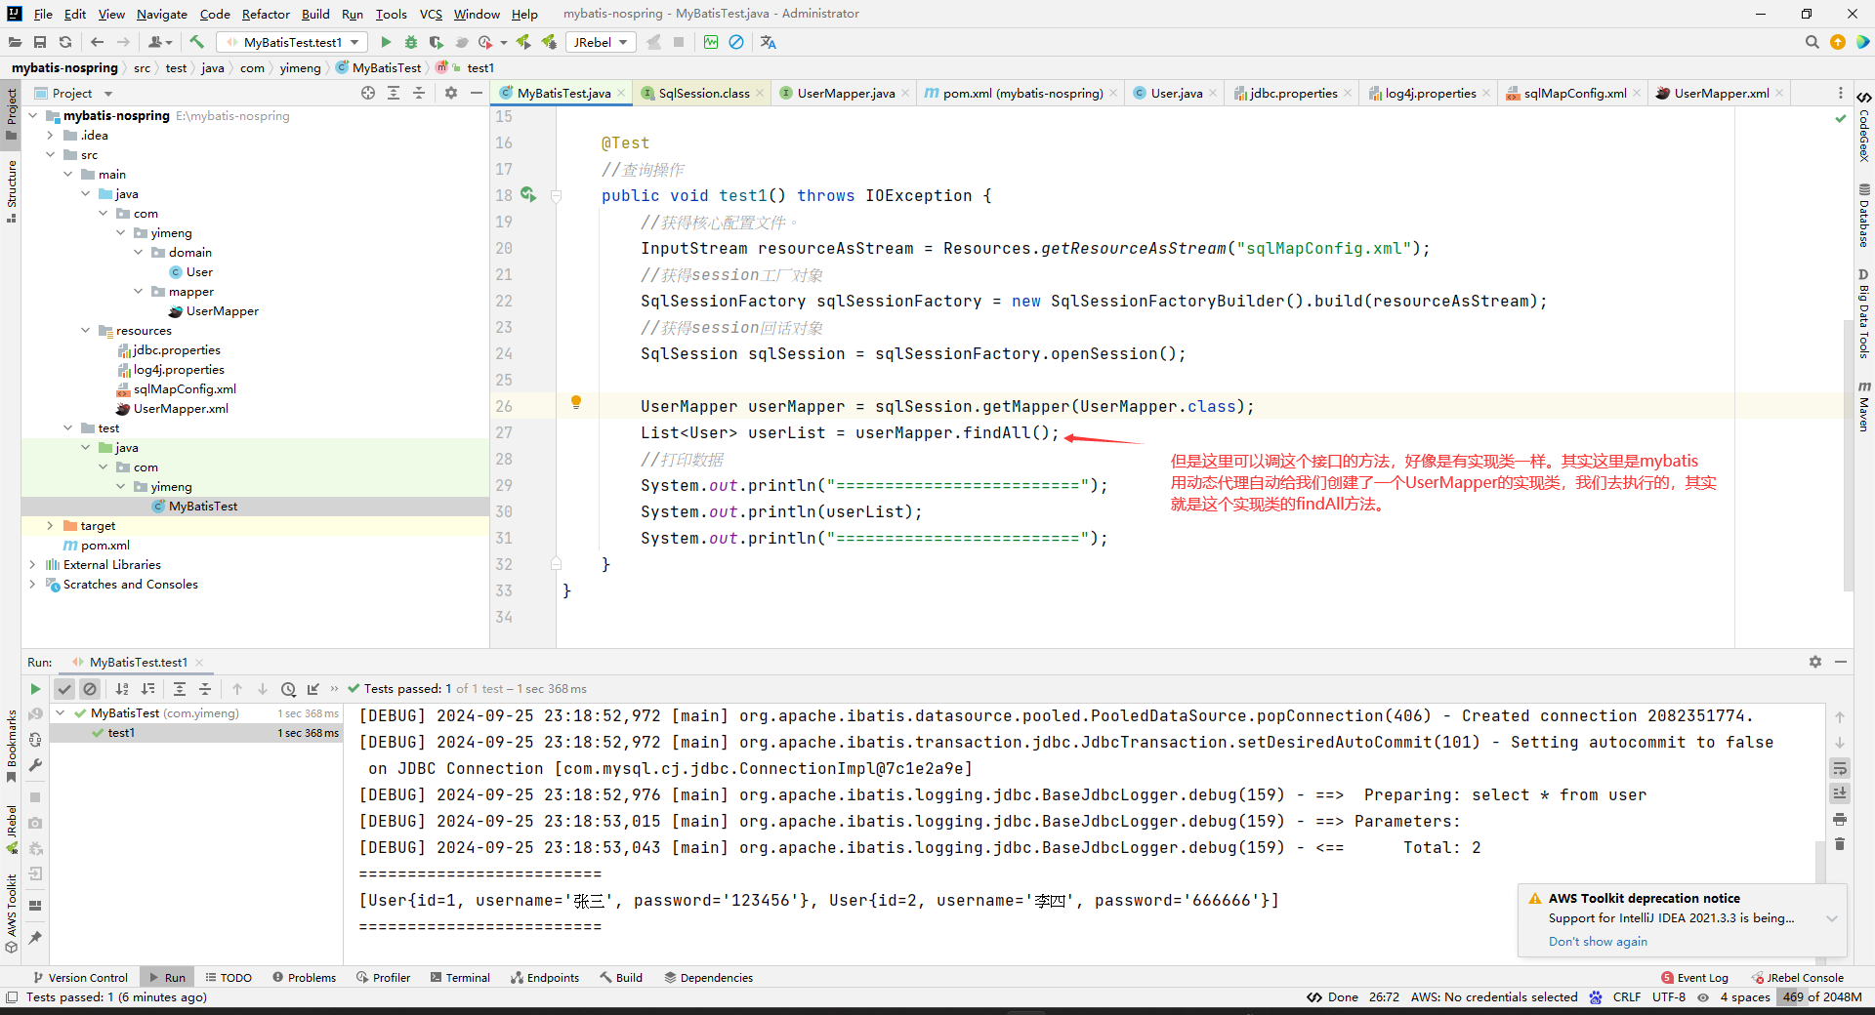Sort tests by duration in Run panel
This screenshot has width=1875, height=1015.
coord(148,689)
